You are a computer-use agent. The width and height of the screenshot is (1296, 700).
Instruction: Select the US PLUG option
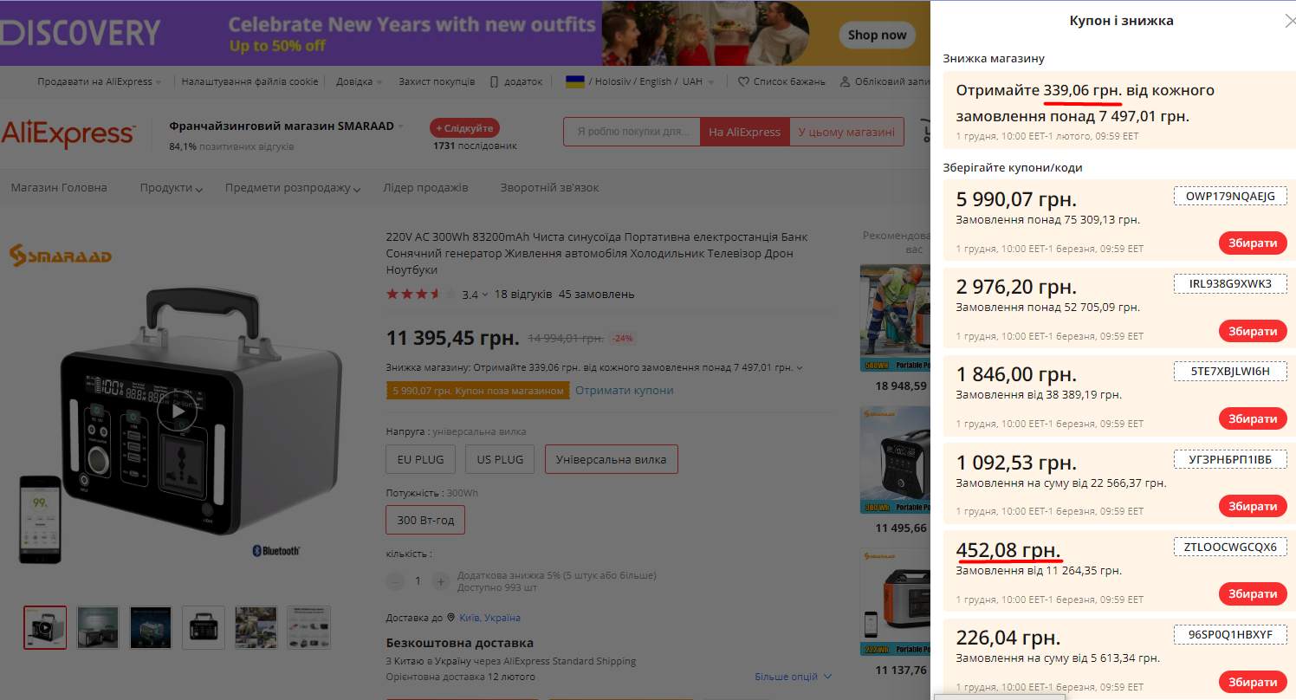click(x=500, y=459)
